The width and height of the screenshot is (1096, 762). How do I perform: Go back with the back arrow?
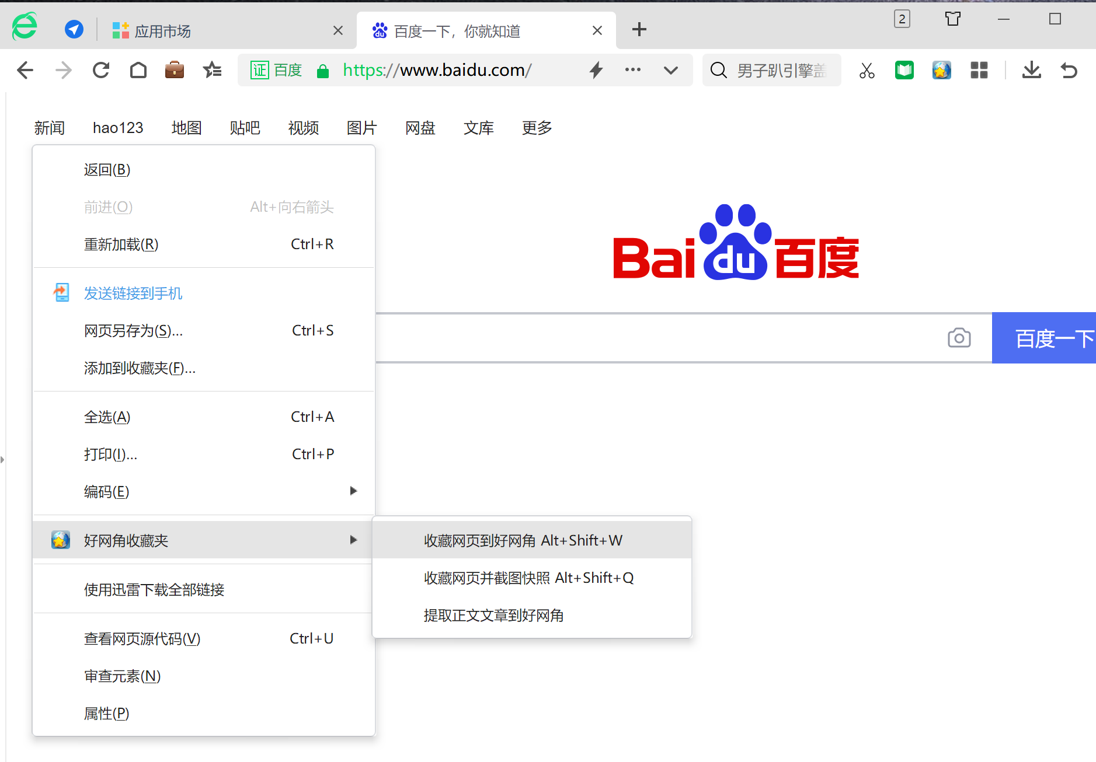point(25,71)
